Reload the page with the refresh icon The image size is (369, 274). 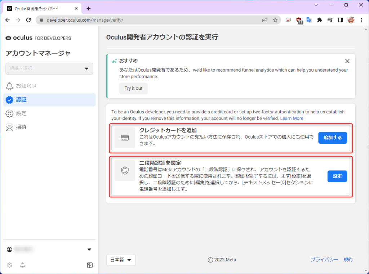[x=28, y=20]
